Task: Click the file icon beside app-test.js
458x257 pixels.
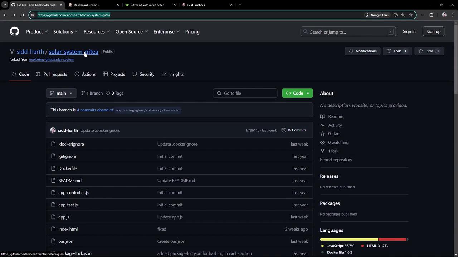Action: (x=53, y=205)
